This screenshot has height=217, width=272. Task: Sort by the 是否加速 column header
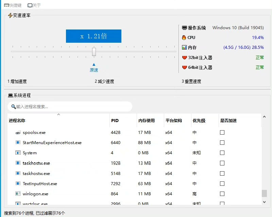[x=240, y=120]
